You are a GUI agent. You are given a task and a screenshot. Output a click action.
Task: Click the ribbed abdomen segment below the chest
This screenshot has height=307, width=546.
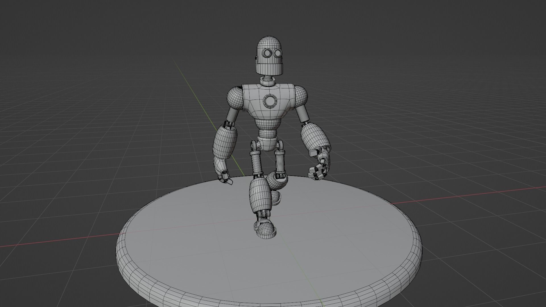(x=268, y=124)
